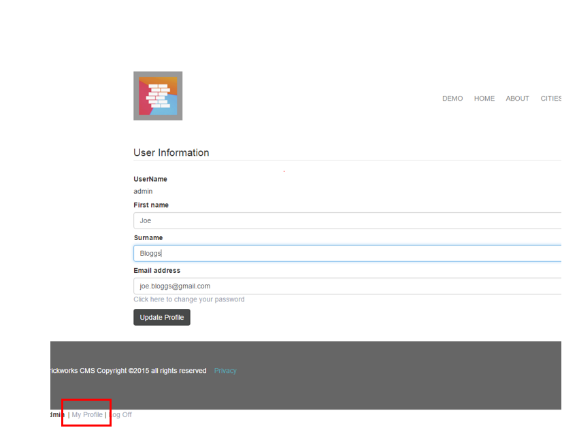Click the First name label

[x=151, y=205]
